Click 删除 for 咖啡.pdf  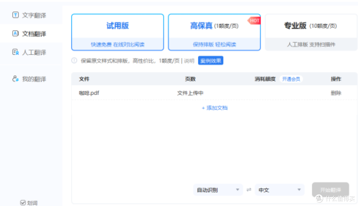(x=336, y=93)
